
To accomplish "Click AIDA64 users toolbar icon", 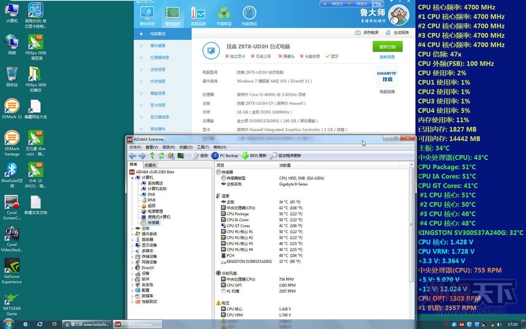I will tap(171, 156).
